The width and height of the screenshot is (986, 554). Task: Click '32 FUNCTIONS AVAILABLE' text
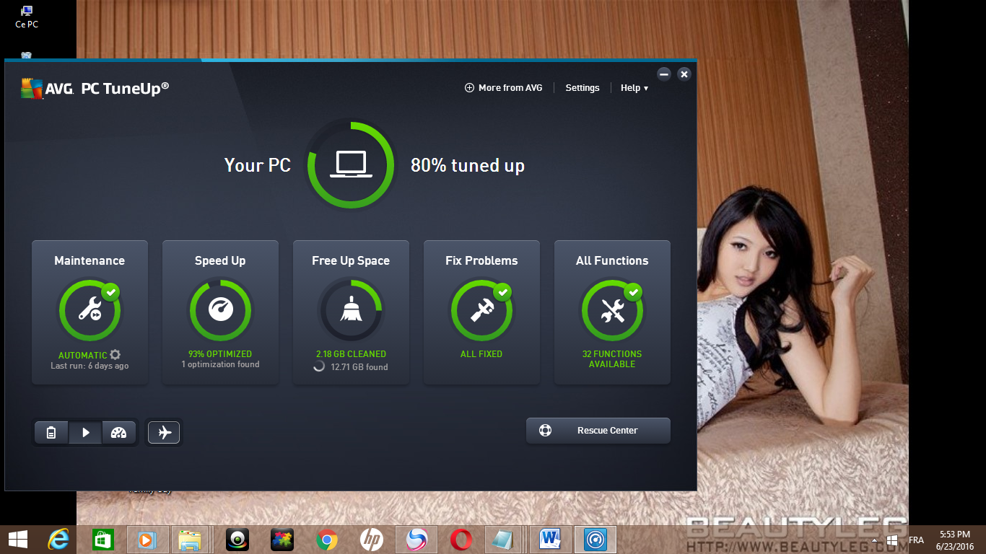tap(612, 359)
